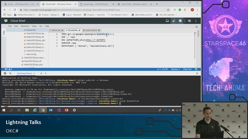The image size is (248, 139).
Task: Open Web preview monitor icon in Cloud Shell
Action: click(x=167, y=21)
